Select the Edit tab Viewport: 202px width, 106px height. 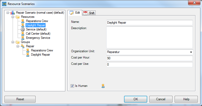coord(75,13)
